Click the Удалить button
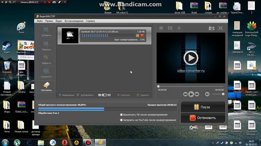 143,95
